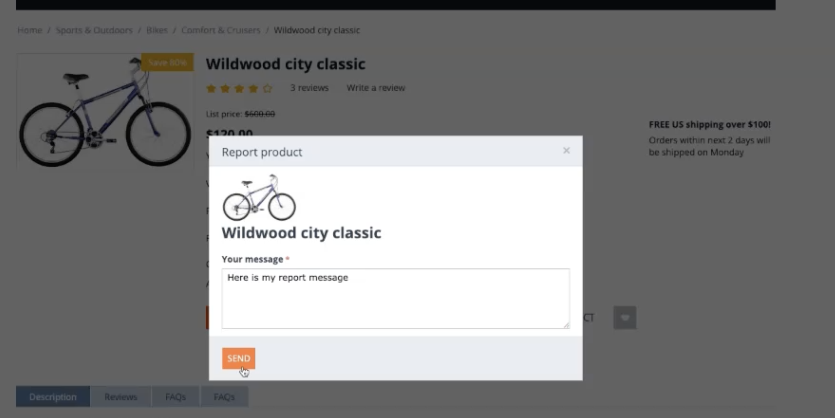
Task: Click the main product bicycle image
Action: tap(105, 111)
